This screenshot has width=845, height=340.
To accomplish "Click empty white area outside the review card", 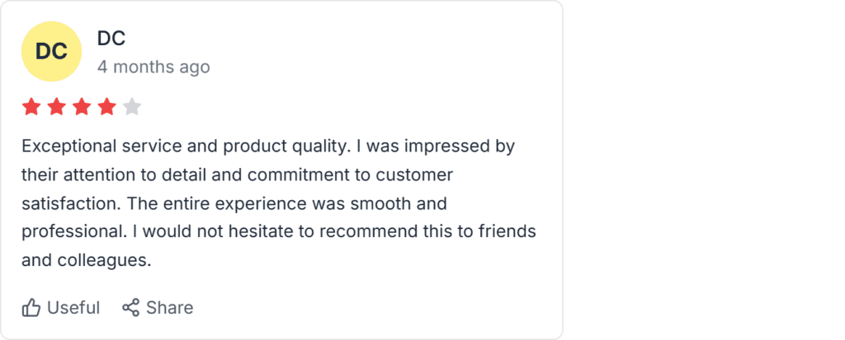I will coord(701,170).
